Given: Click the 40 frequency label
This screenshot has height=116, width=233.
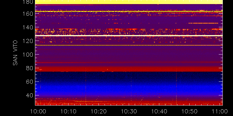Looking at the screenshot, I should click(x=29, y=95).
